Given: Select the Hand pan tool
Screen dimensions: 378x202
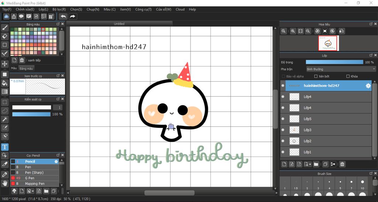Looking at the screenshot, I should [x=4, y=183].
